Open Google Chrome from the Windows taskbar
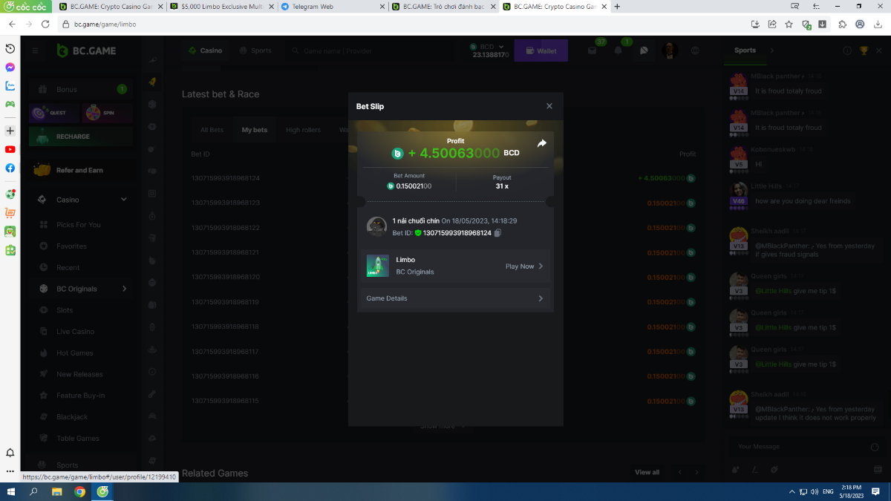The height and width of the screenshot is (501, 891). click(79, 491)
